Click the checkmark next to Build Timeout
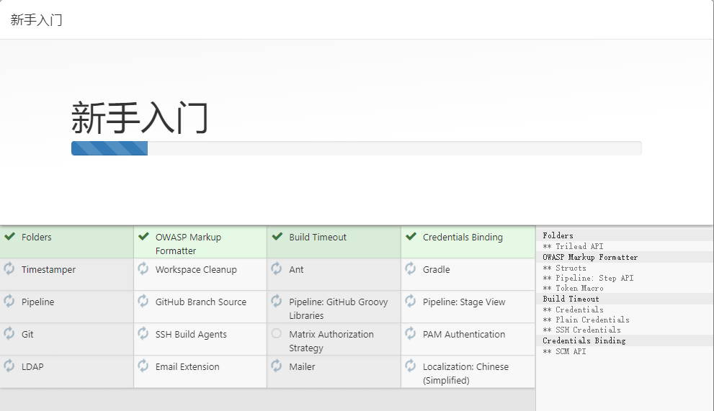 click(x=277, y=237)
